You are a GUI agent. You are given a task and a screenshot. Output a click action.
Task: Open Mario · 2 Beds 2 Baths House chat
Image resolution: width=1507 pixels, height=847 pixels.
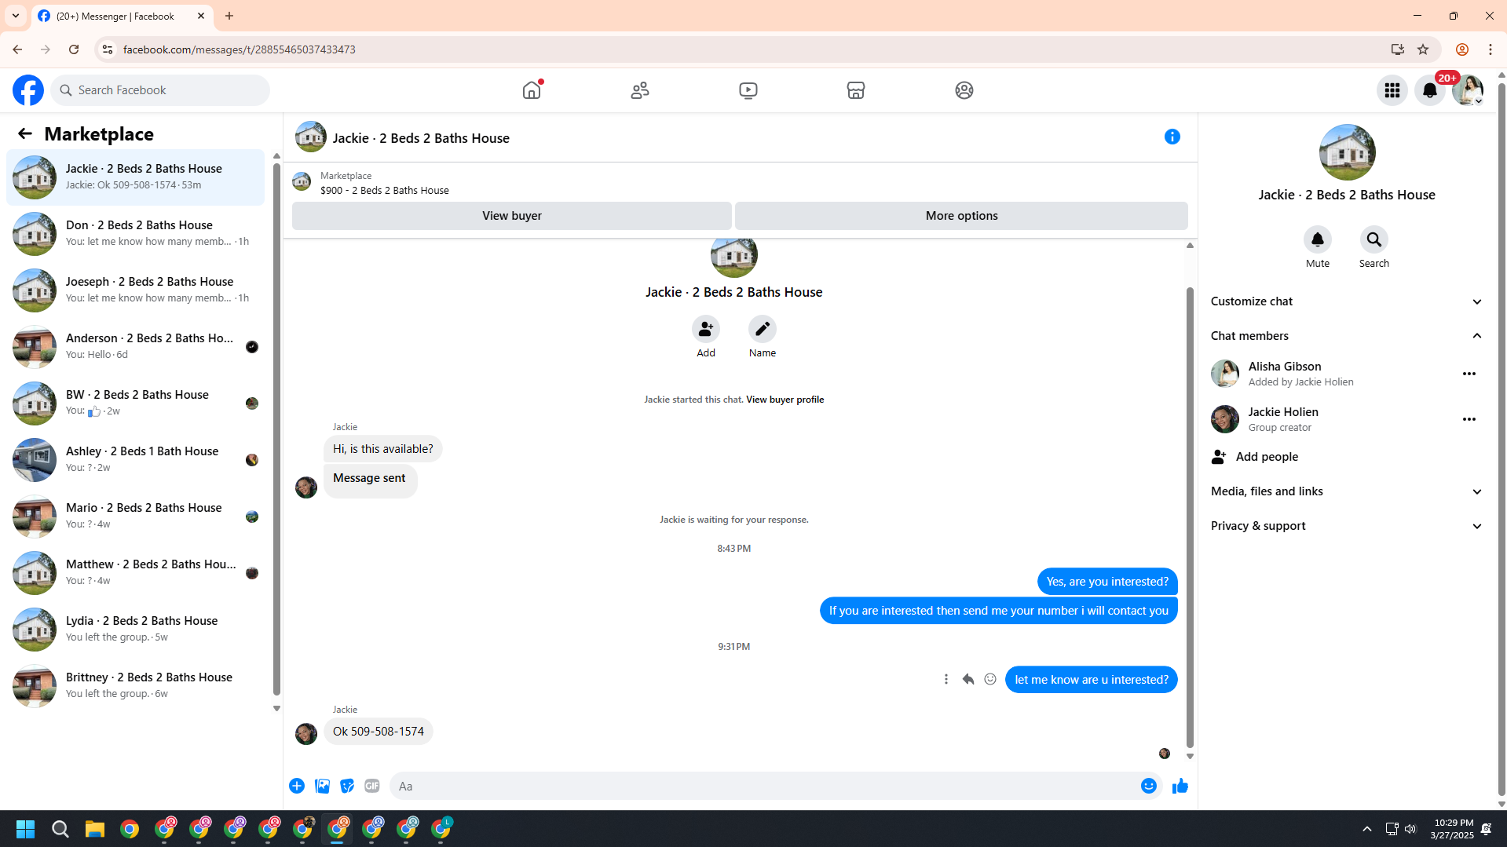point(136,517)
